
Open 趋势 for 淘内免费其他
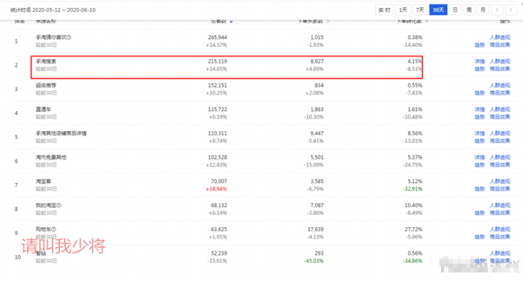coord(480,166)
